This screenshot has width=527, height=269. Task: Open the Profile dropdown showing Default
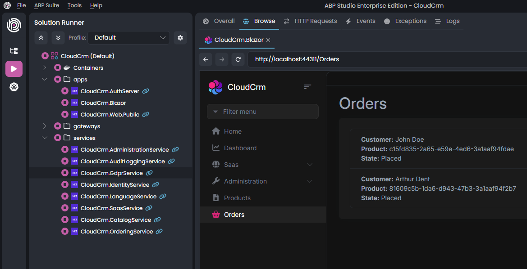click(129, 38)
